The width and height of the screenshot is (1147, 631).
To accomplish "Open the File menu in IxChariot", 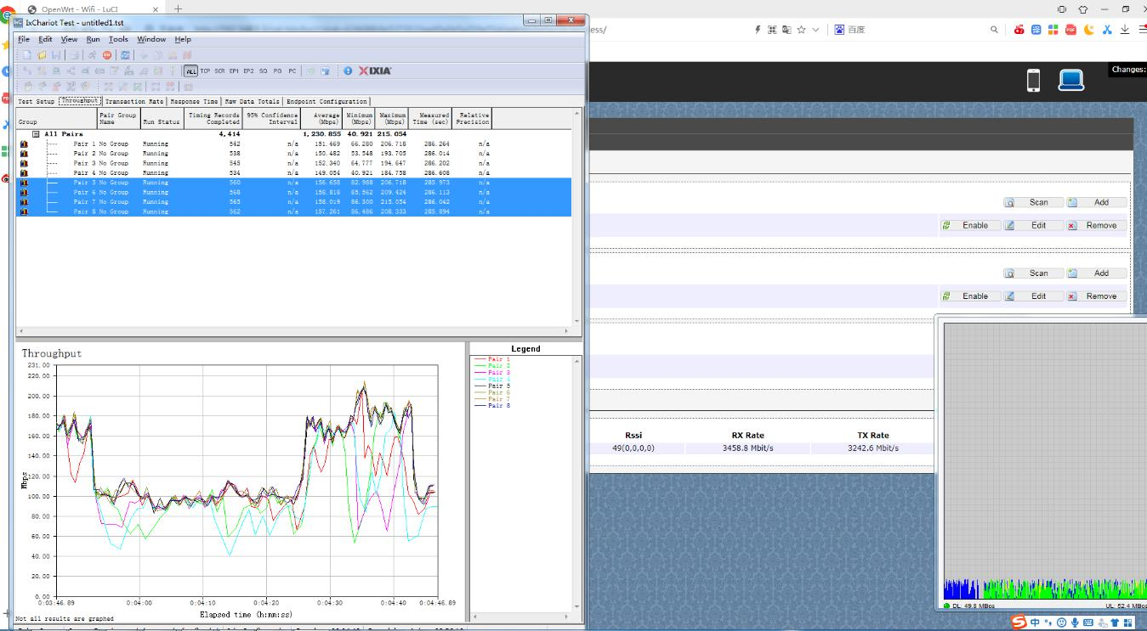I will [24, 39].
